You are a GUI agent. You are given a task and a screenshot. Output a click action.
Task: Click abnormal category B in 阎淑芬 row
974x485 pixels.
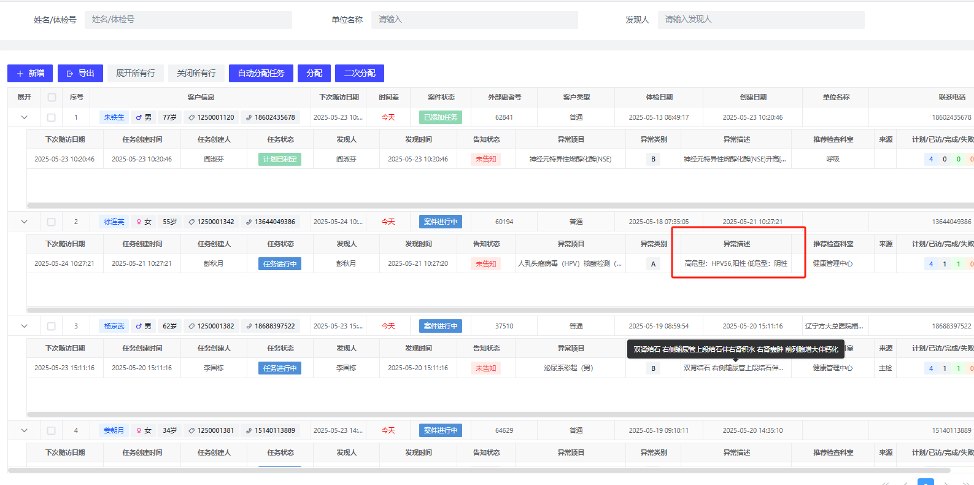(653, 159)
